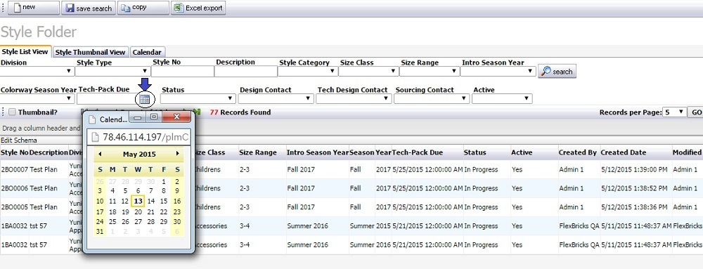Open the Status filter dropdown
This screenshot has width=703, height=269.
tap(198, 98)
